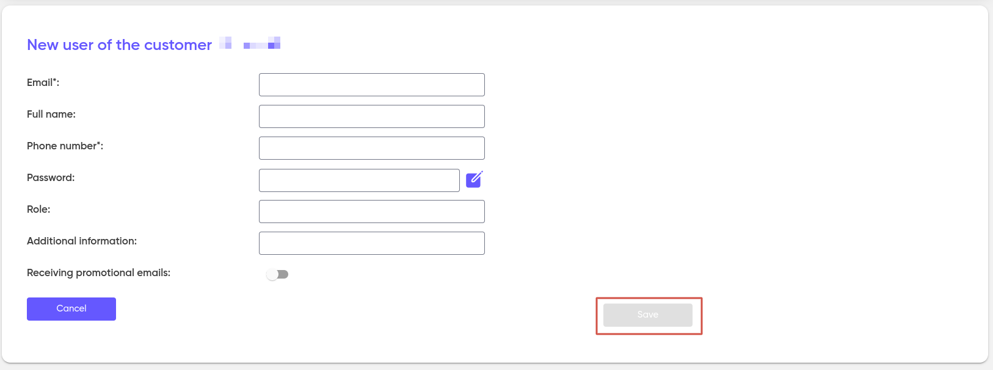Click the 'New user of the customer' heading
The width and height of the screenshot is (993, 370).
[x=120, y=45]
